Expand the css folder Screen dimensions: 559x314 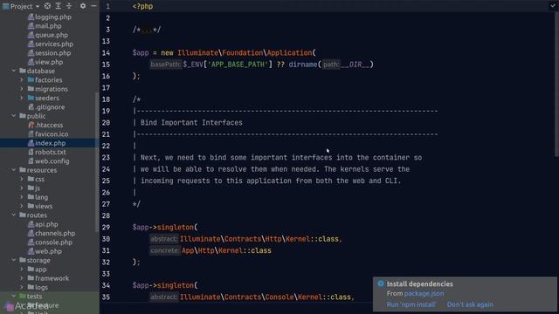[x=22, y=179]
